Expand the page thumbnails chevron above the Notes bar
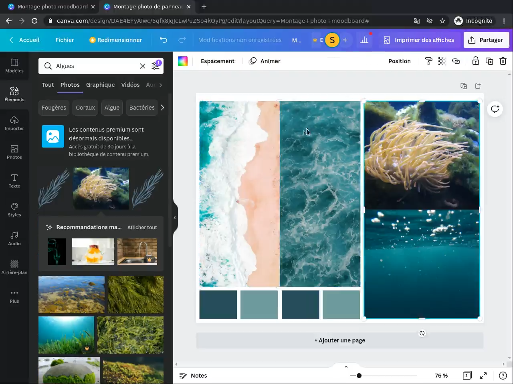The width and height of the screenshot is (513, 384). 346,366
